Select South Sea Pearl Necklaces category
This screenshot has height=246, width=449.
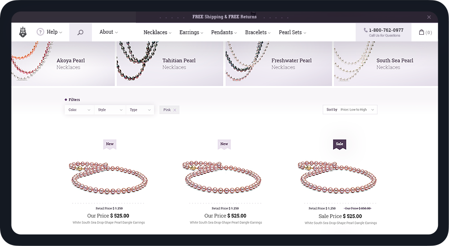tap(385, 64)
